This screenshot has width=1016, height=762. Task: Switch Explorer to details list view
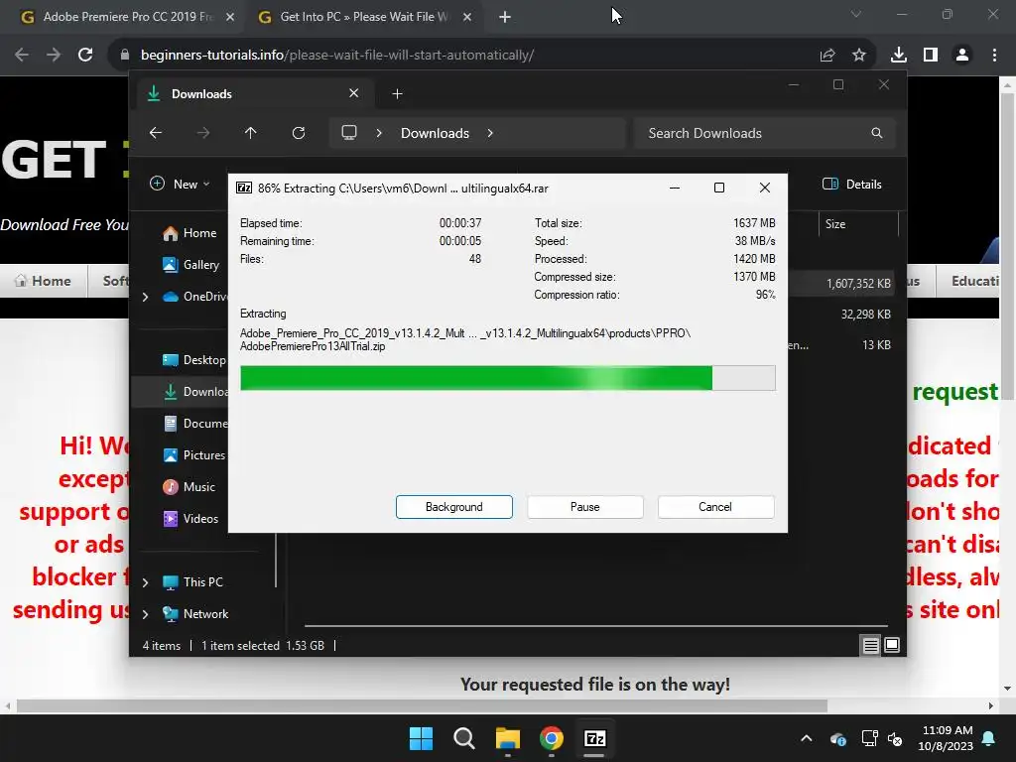pyautogui.click(x=871, y=645)
